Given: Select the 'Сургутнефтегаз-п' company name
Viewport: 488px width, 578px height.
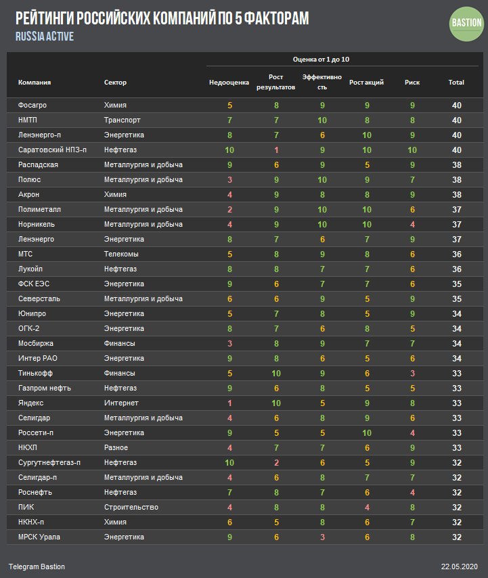Looking at the screenshot, I should click(x=49, y=463).
